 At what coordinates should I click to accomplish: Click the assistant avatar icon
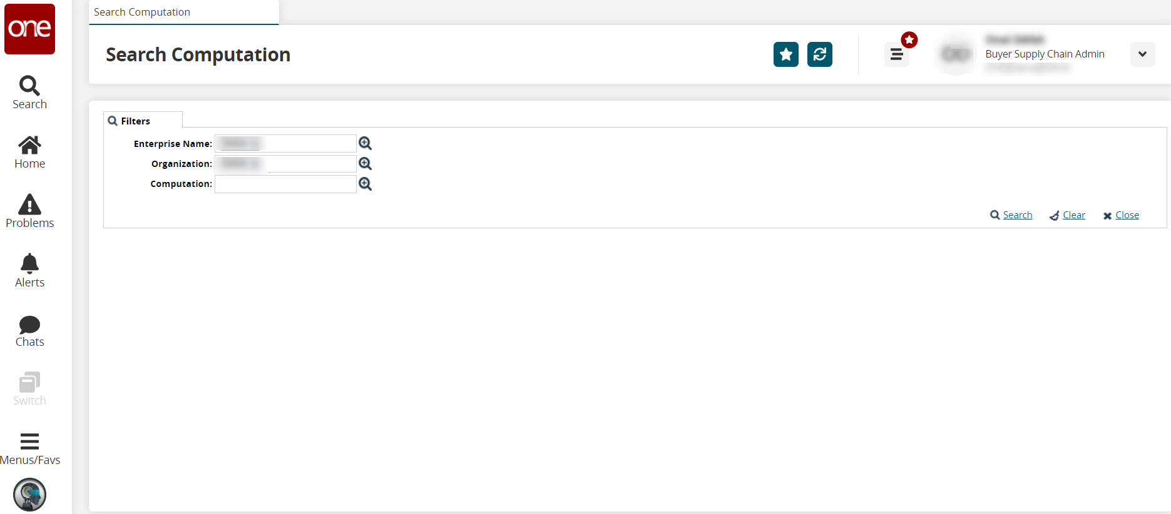(x=29, y=495)
